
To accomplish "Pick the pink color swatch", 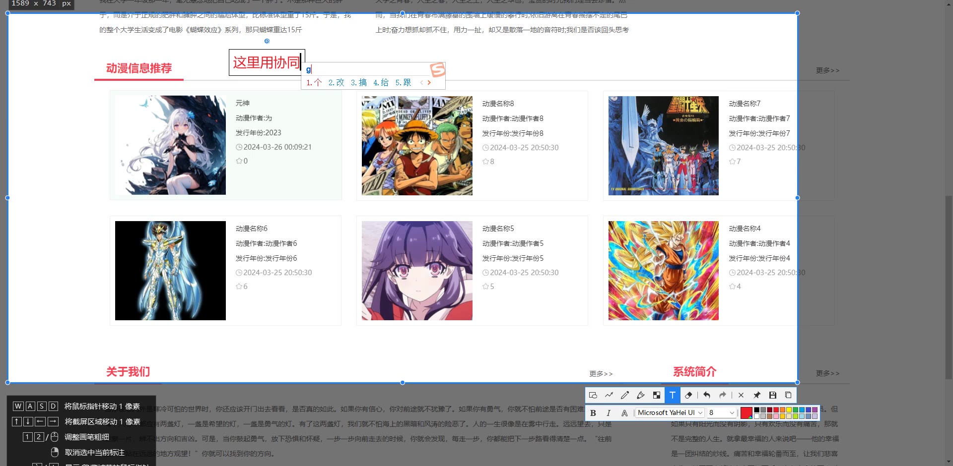I will coord(776,416).
